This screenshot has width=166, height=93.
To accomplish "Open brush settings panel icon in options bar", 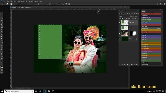I will (x=11, y=4).
